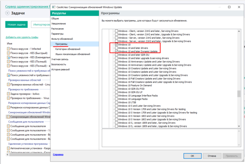This screenshot has width=245, height=164.
Task: Click the task icon beside Проверка важных областей - Linux
Action: coord(8,84)
